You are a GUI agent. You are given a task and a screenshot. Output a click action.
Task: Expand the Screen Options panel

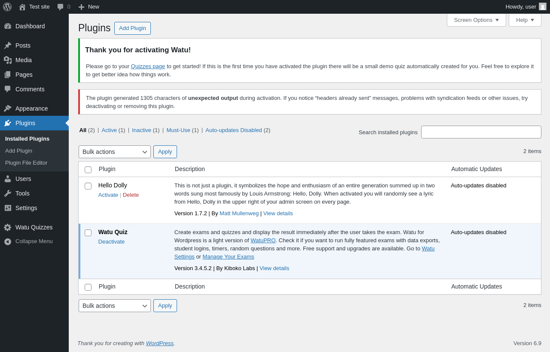(476, 20)
